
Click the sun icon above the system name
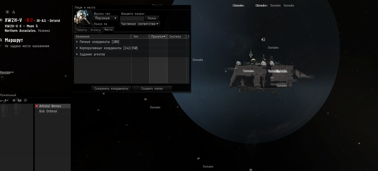pos(7,12)
